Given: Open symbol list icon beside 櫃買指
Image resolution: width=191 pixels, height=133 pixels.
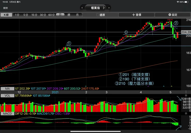Looking at the screenshot, I should click(104, 8).
